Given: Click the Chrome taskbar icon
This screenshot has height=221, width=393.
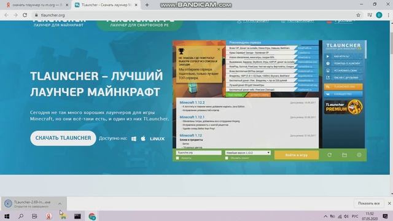Looking at the screenshot, I should tap(92, 216).
